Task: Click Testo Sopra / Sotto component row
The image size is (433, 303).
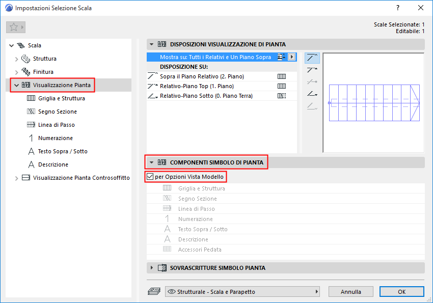Action: click(x=286, y=229)
